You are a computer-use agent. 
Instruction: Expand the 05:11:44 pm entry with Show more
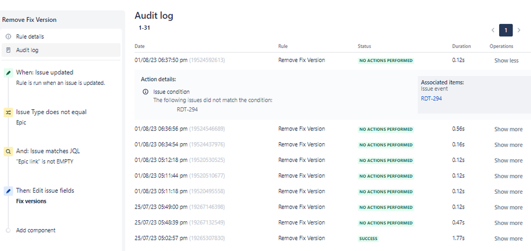[x=508, y=176]
